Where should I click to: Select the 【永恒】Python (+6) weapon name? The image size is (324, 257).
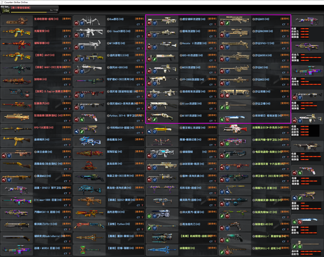118,224
